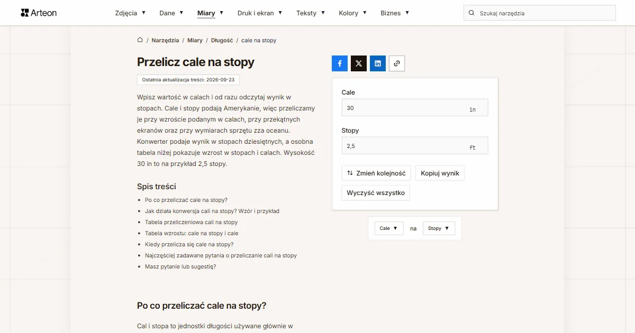
Task: Click Kopiuj wynik button
Action: click(440, 173)
